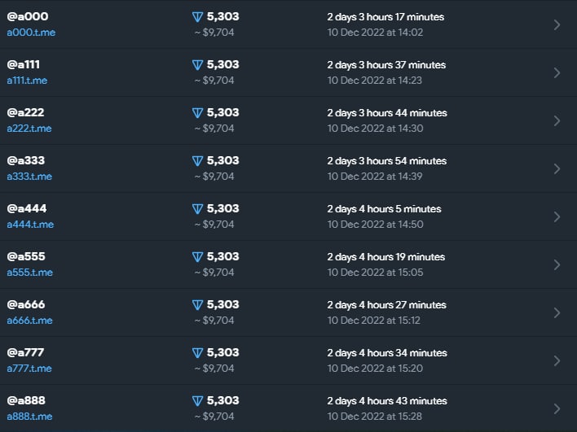Image resolution: width=577 pixels, height=432 pixels.
Task: Click the chevron arrow for @a888
Action: click(557, 408)
